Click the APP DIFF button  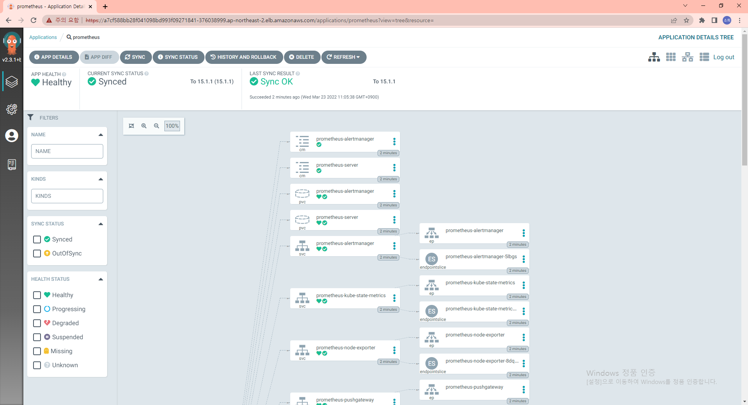click(x=99, y=57)
